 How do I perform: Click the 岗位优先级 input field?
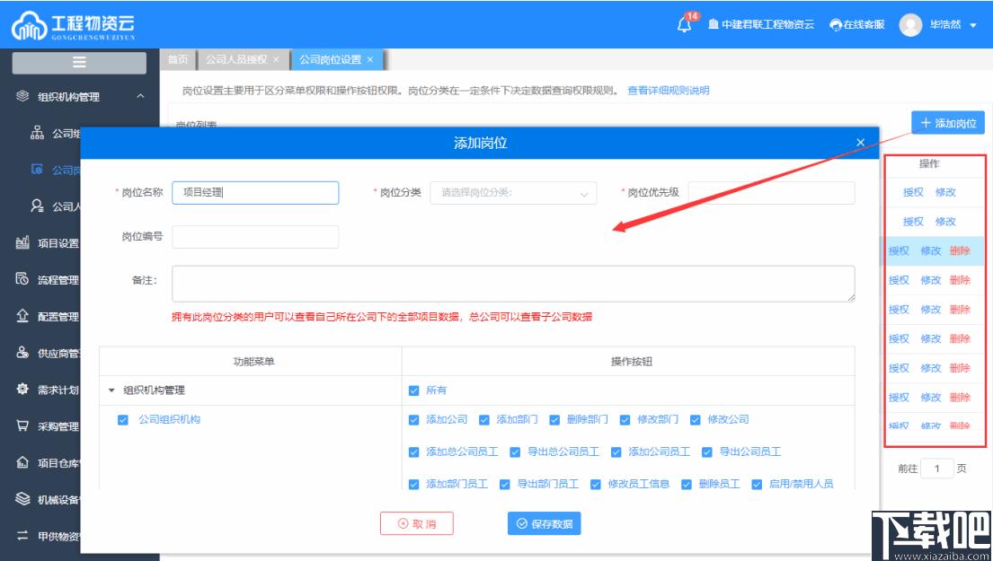pyautogui.click(x=771, y=193)
